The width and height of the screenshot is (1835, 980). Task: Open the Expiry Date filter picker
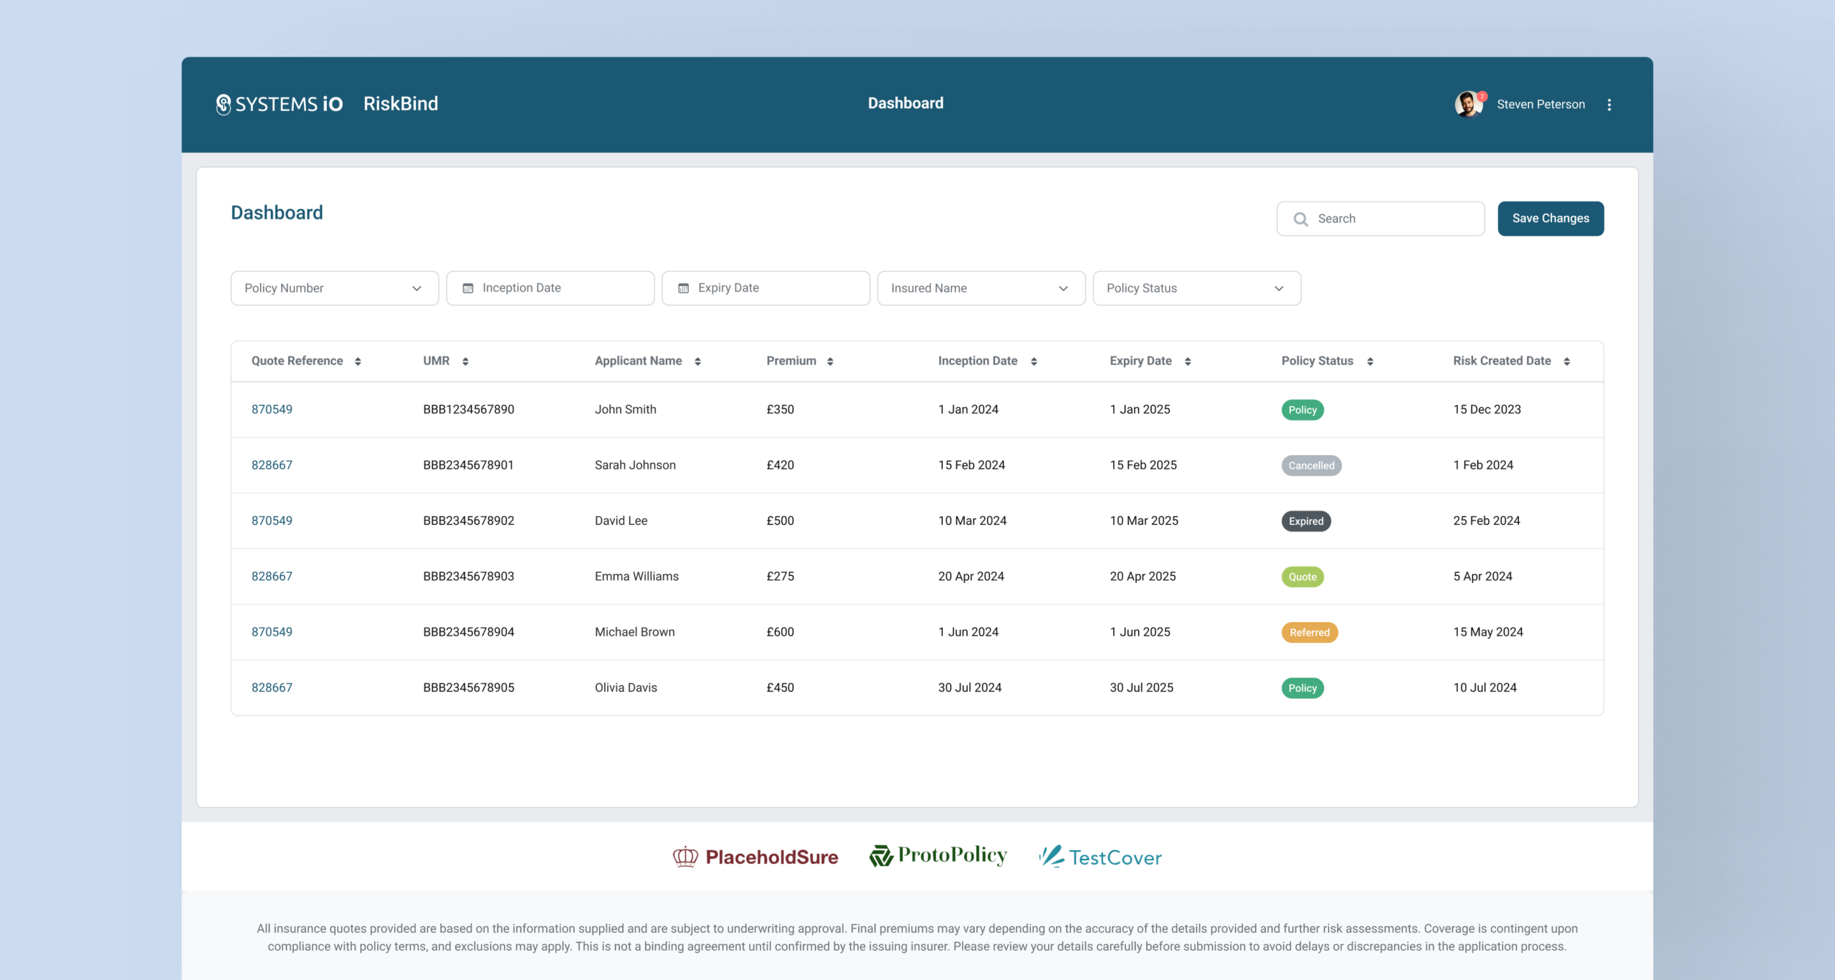[766, 288]
